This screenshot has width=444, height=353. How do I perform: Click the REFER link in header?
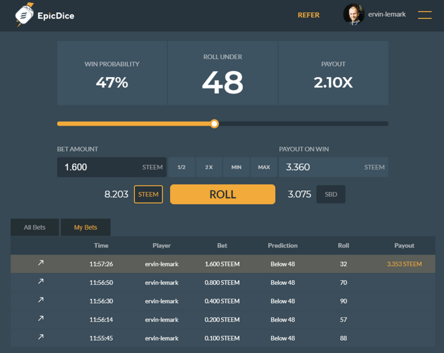click(308, 15)
